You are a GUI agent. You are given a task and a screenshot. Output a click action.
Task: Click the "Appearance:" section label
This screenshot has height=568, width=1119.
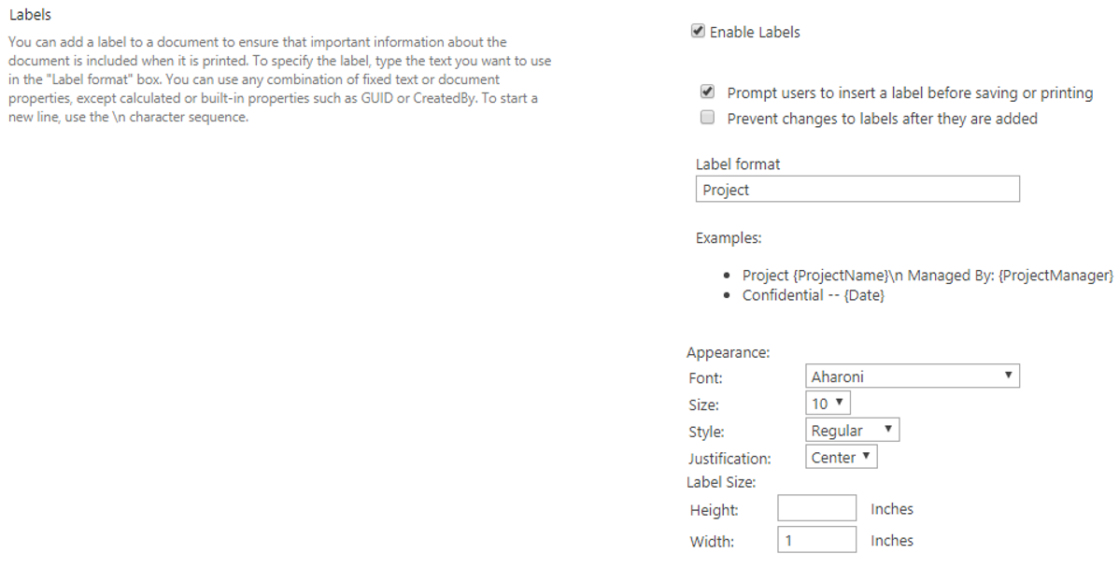point(729,353)
